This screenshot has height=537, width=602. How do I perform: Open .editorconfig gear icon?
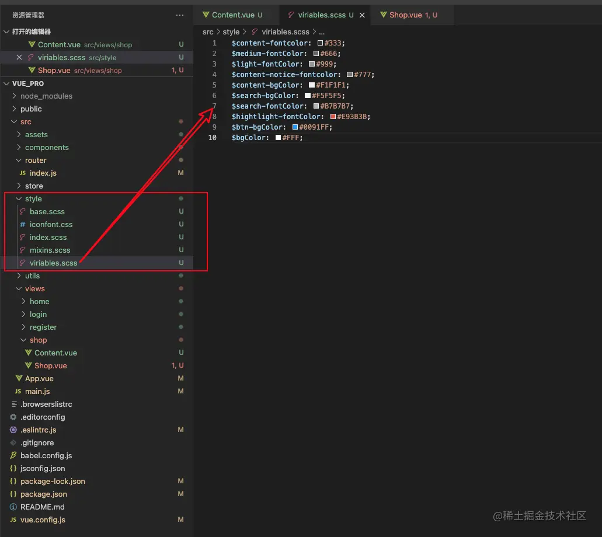click(13, 417)
